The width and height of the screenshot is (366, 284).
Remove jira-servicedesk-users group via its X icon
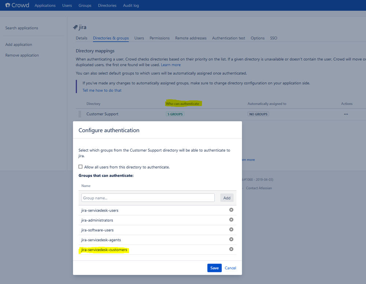(x=231, y=210)
